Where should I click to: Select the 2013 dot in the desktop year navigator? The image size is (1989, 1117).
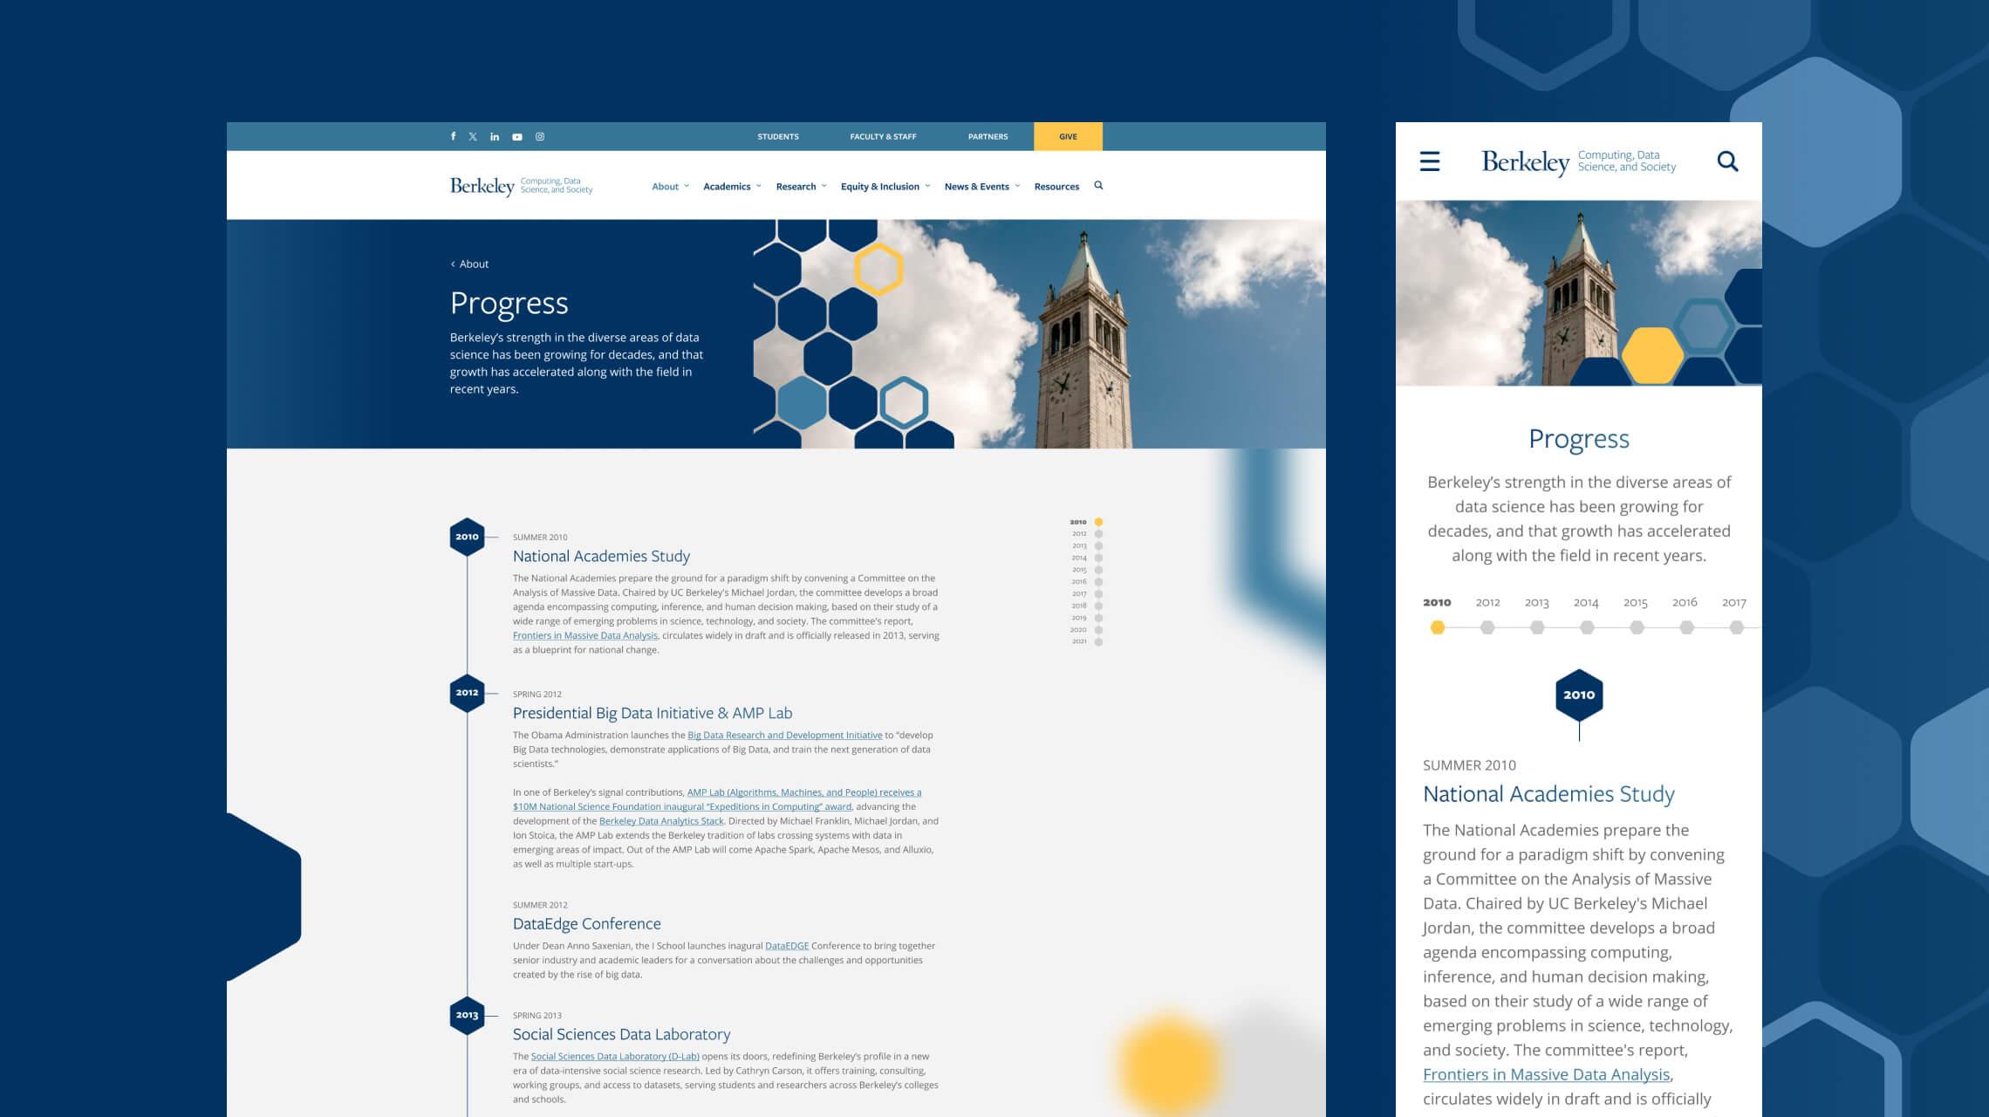coord(1098,546)
